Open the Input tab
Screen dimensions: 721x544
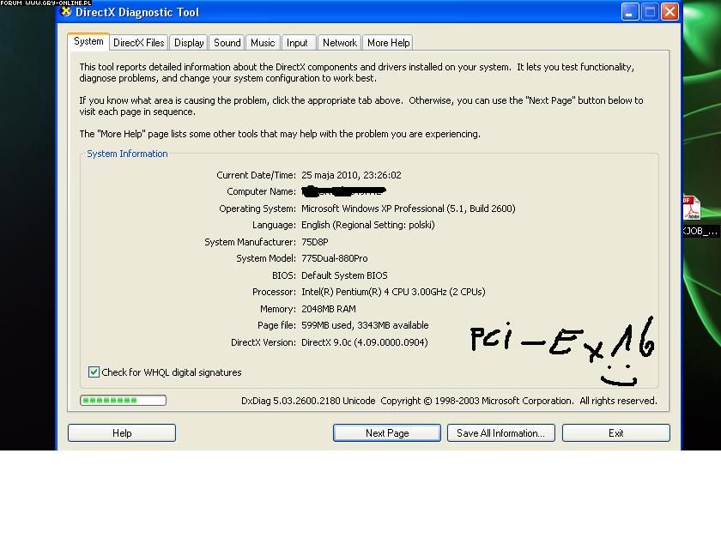coord(298,43)
